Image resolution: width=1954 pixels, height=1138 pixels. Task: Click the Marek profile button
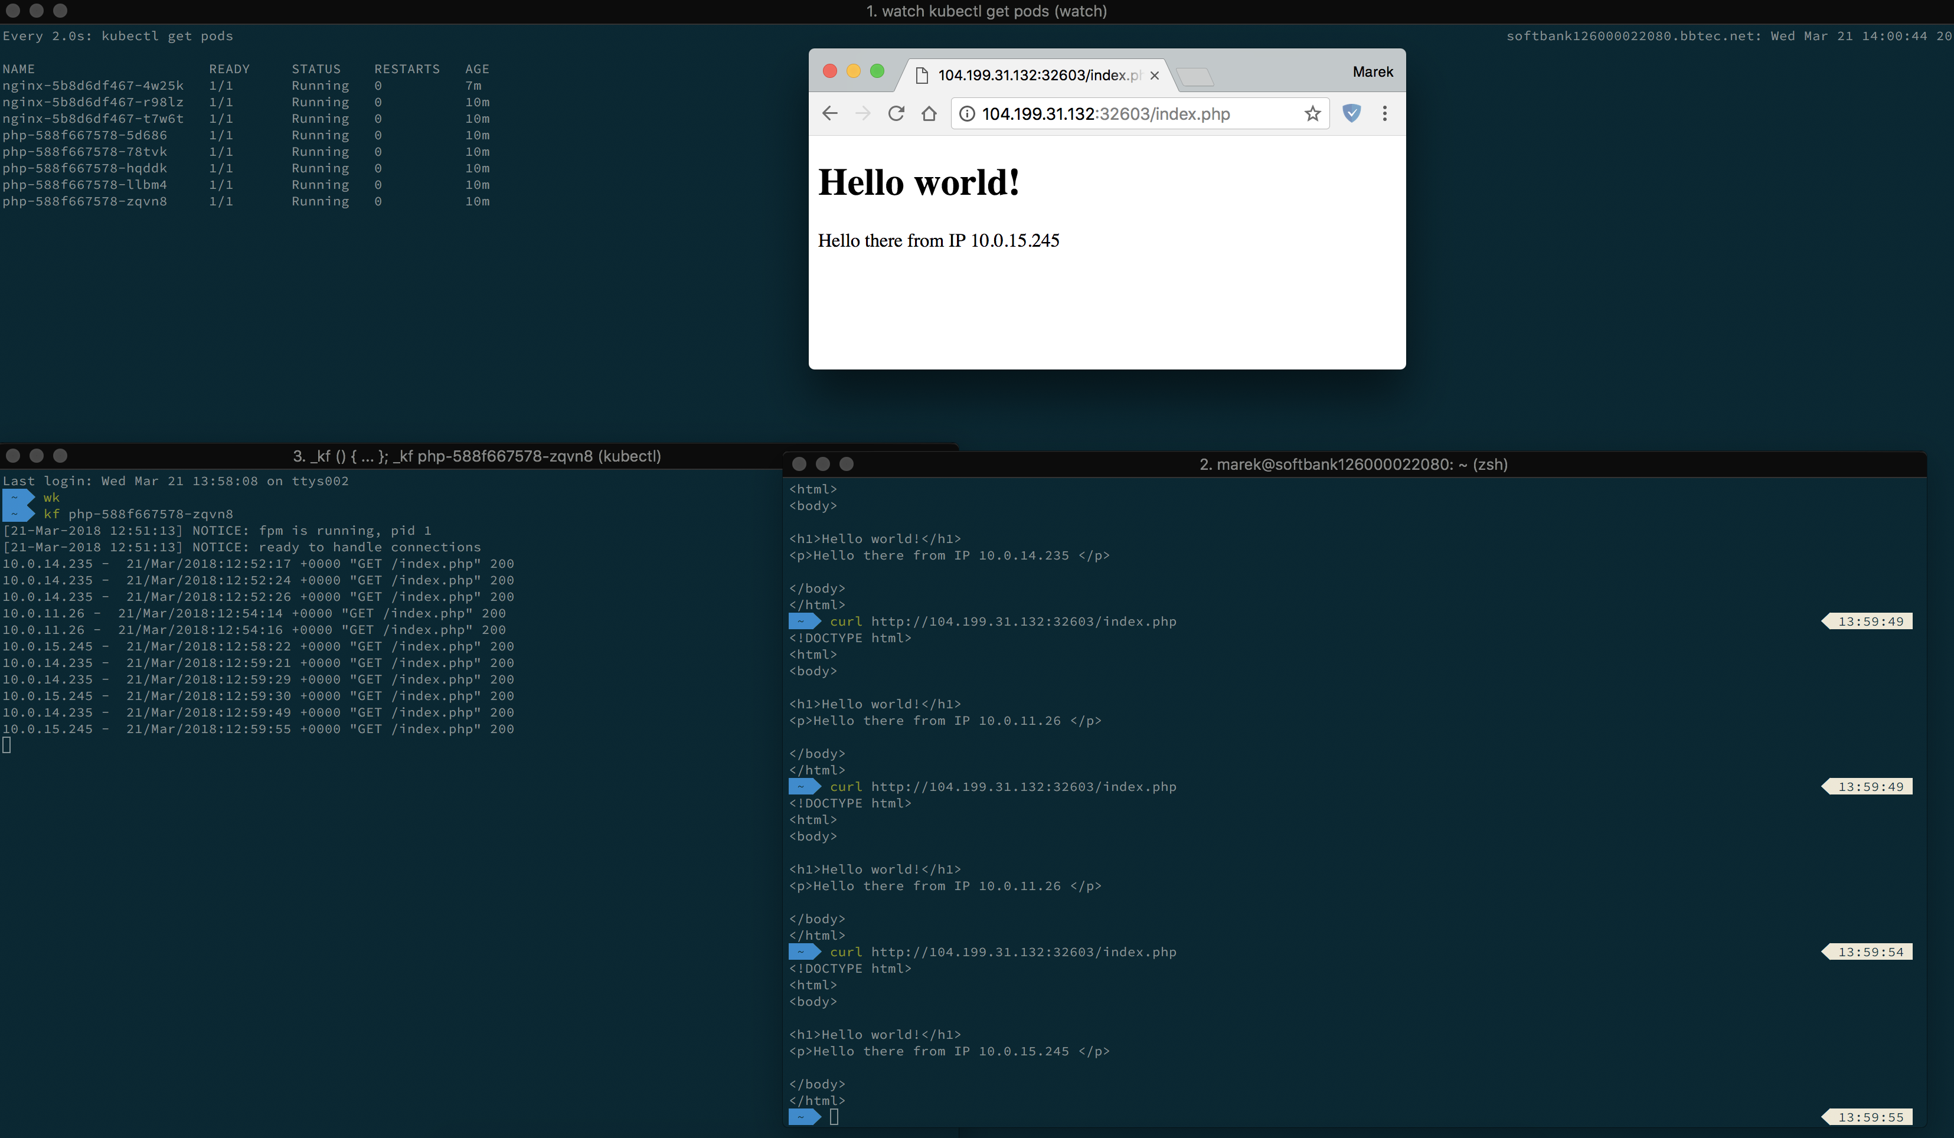coord(1373,72)
